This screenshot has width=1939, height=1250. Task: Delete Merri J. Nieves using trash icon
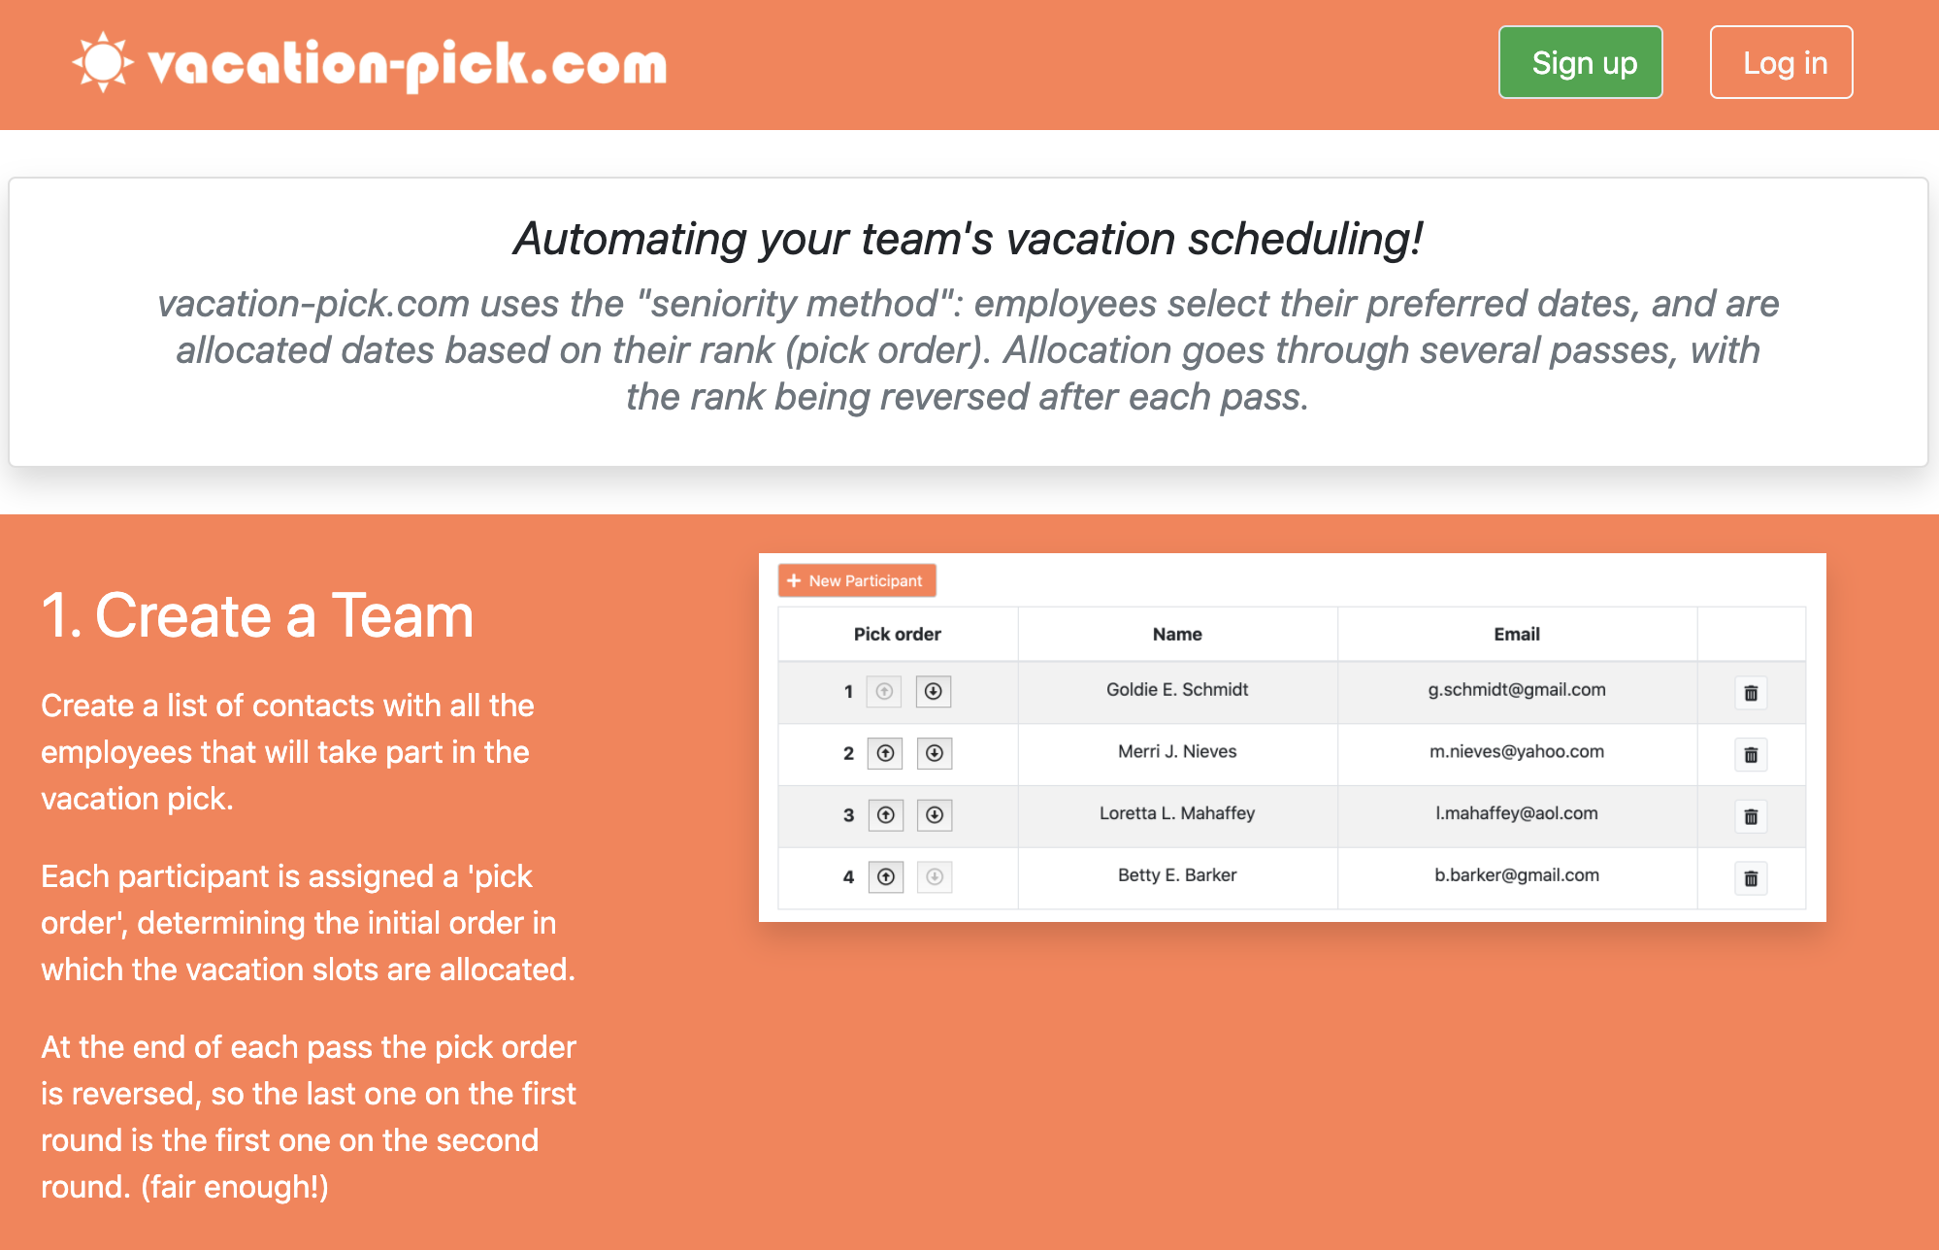(x=1751, y=755)
